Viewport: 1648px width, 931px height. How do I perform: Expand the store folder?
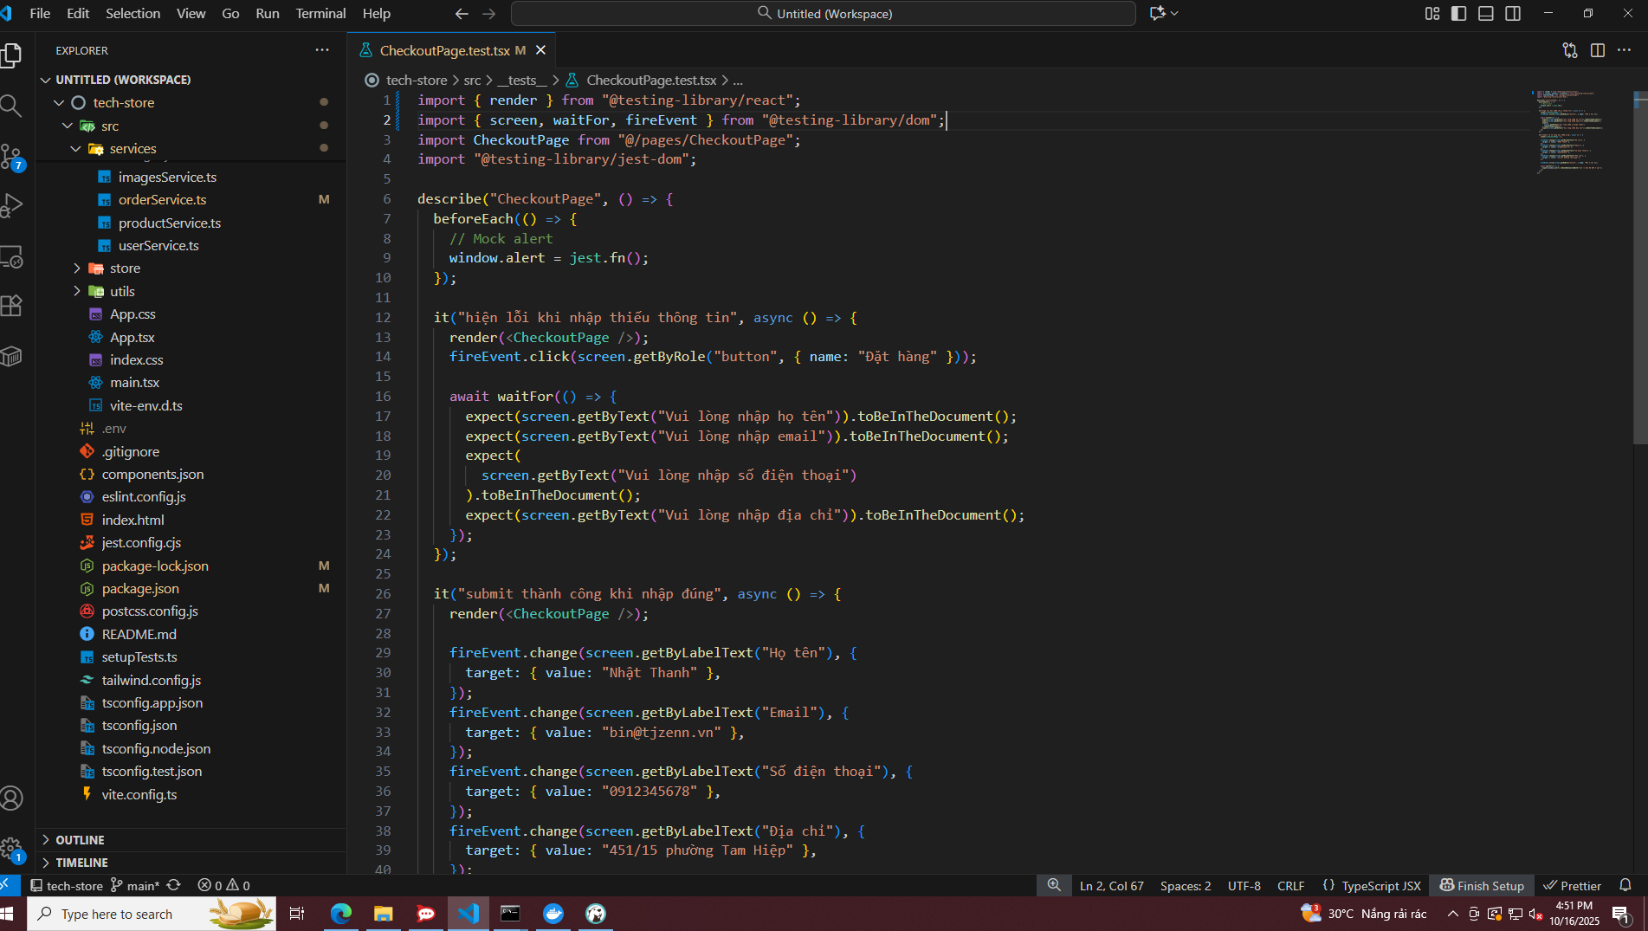[125, 268]
